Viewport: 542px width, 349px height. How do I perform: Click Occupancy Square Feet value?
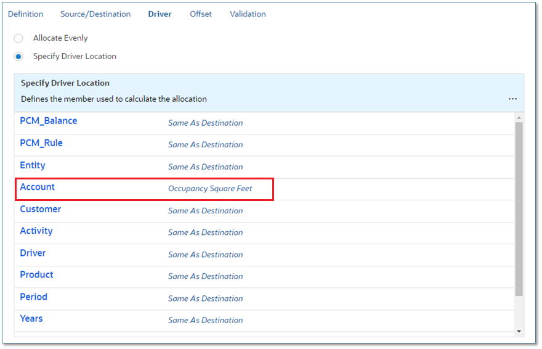[210, 189]
